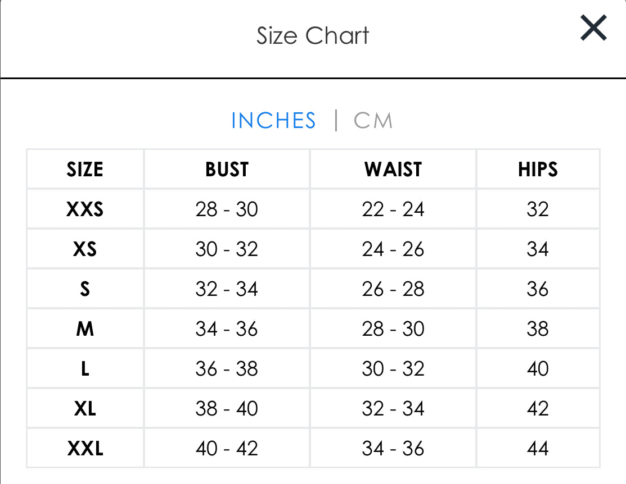Screen dimensions: 626x484
Task: Click the 28 - 30 waist cell
Action: pyautogui.click(x=393, y=329)
